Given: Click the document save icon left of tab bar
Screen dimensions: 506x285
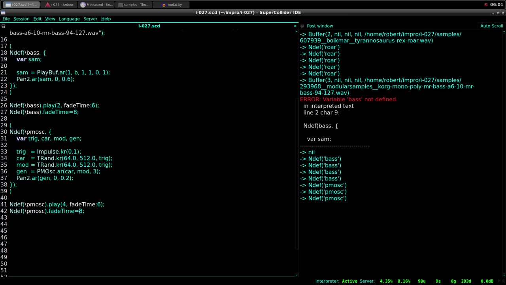Looking at the screenshot, I should pos(4,26).
